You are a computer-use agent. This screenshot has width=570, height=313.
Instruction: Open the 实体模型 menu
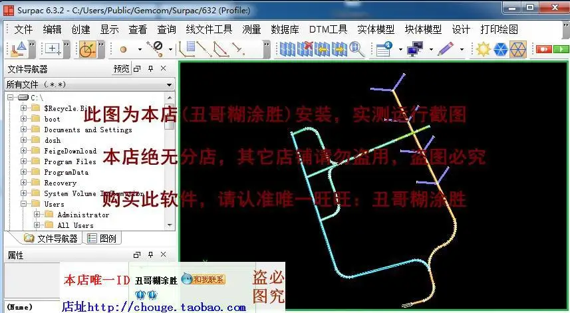[376, 29]
